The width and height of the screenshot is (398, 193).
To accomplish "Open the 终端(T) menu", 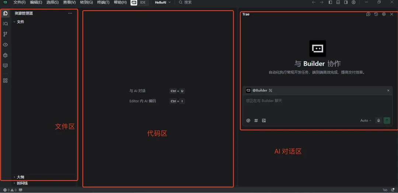I will pos(103,2).
